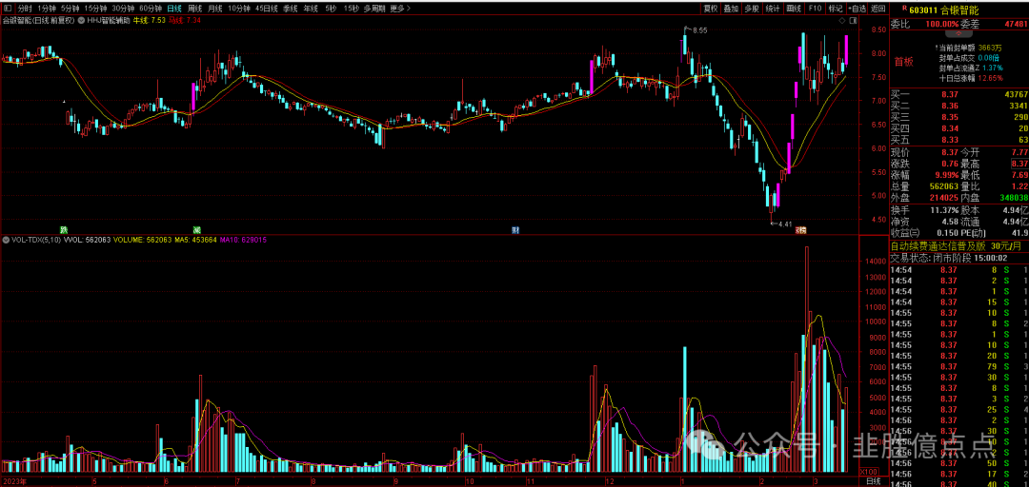
Task: Select the 买一 bid row
Action: tap(959, 94)
